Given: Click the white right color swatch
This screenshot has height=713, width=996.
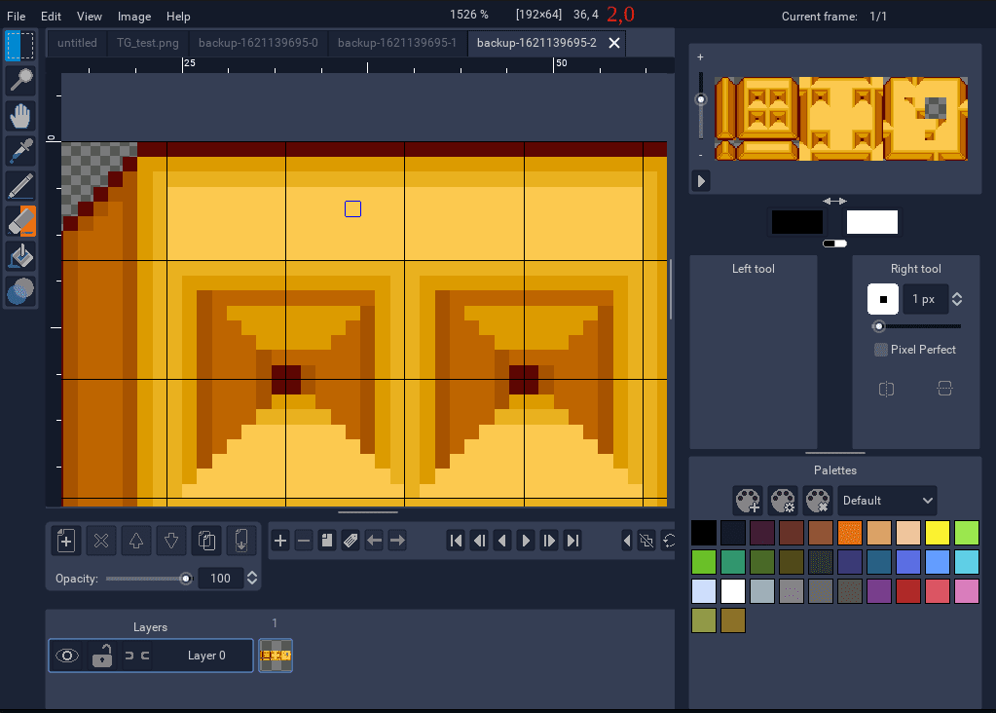Looking at the screenshot, I should click(x=872, y=222).
